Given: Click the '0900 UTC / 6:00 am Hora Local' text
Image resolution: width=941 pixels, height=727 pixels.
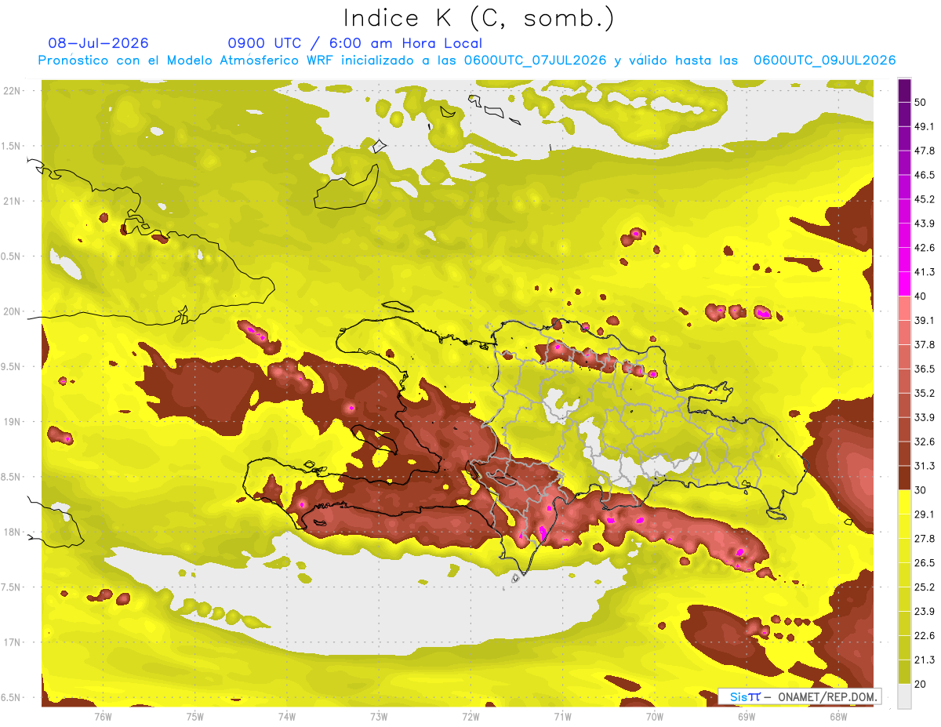Looking at the screenshot, I should [x=355, y=43].
